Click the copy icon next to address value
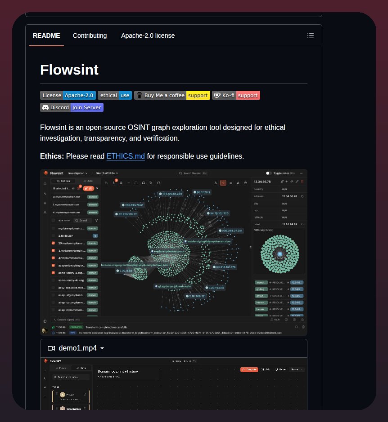 pyautogui.click(x=302, y=196)
